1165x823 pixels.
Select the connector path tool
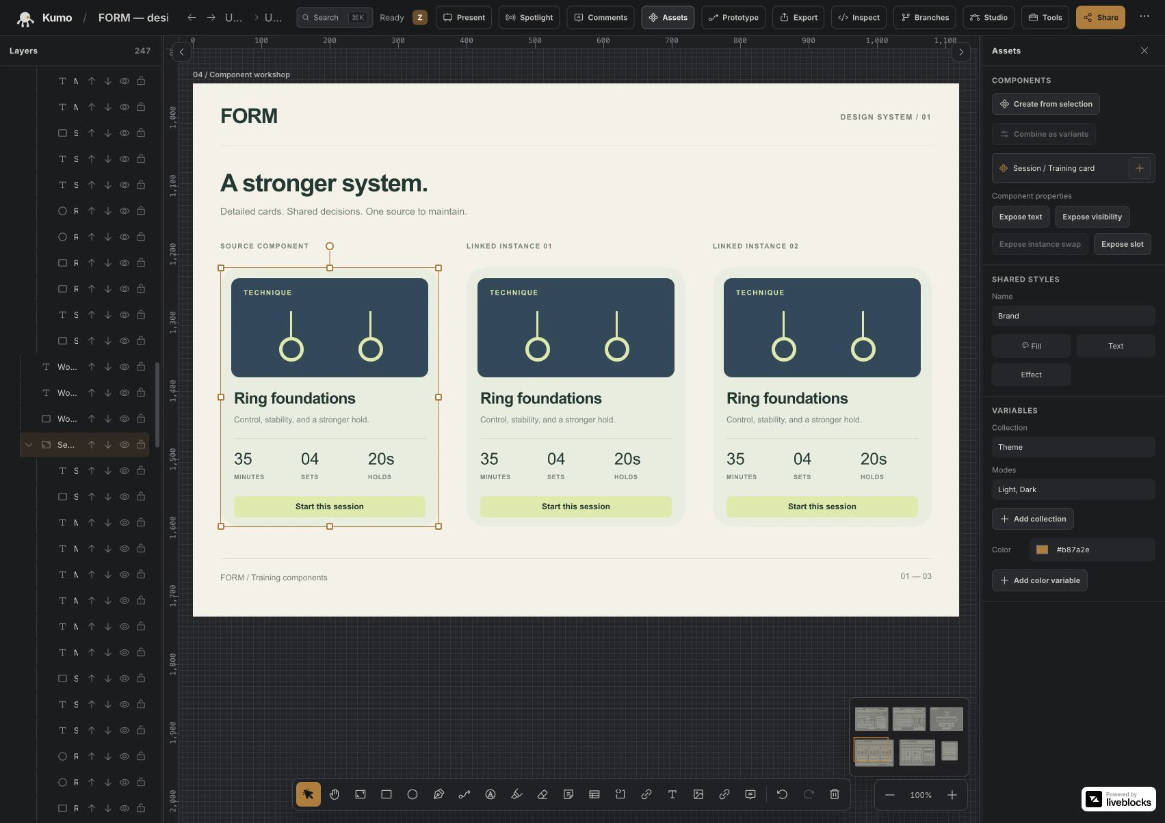click(x=464, y=794)
